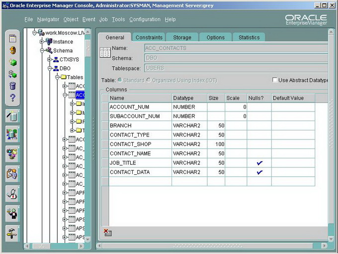Click the CONTACT_SHOP name cell
338x254 pixels.
coord(140,144)
